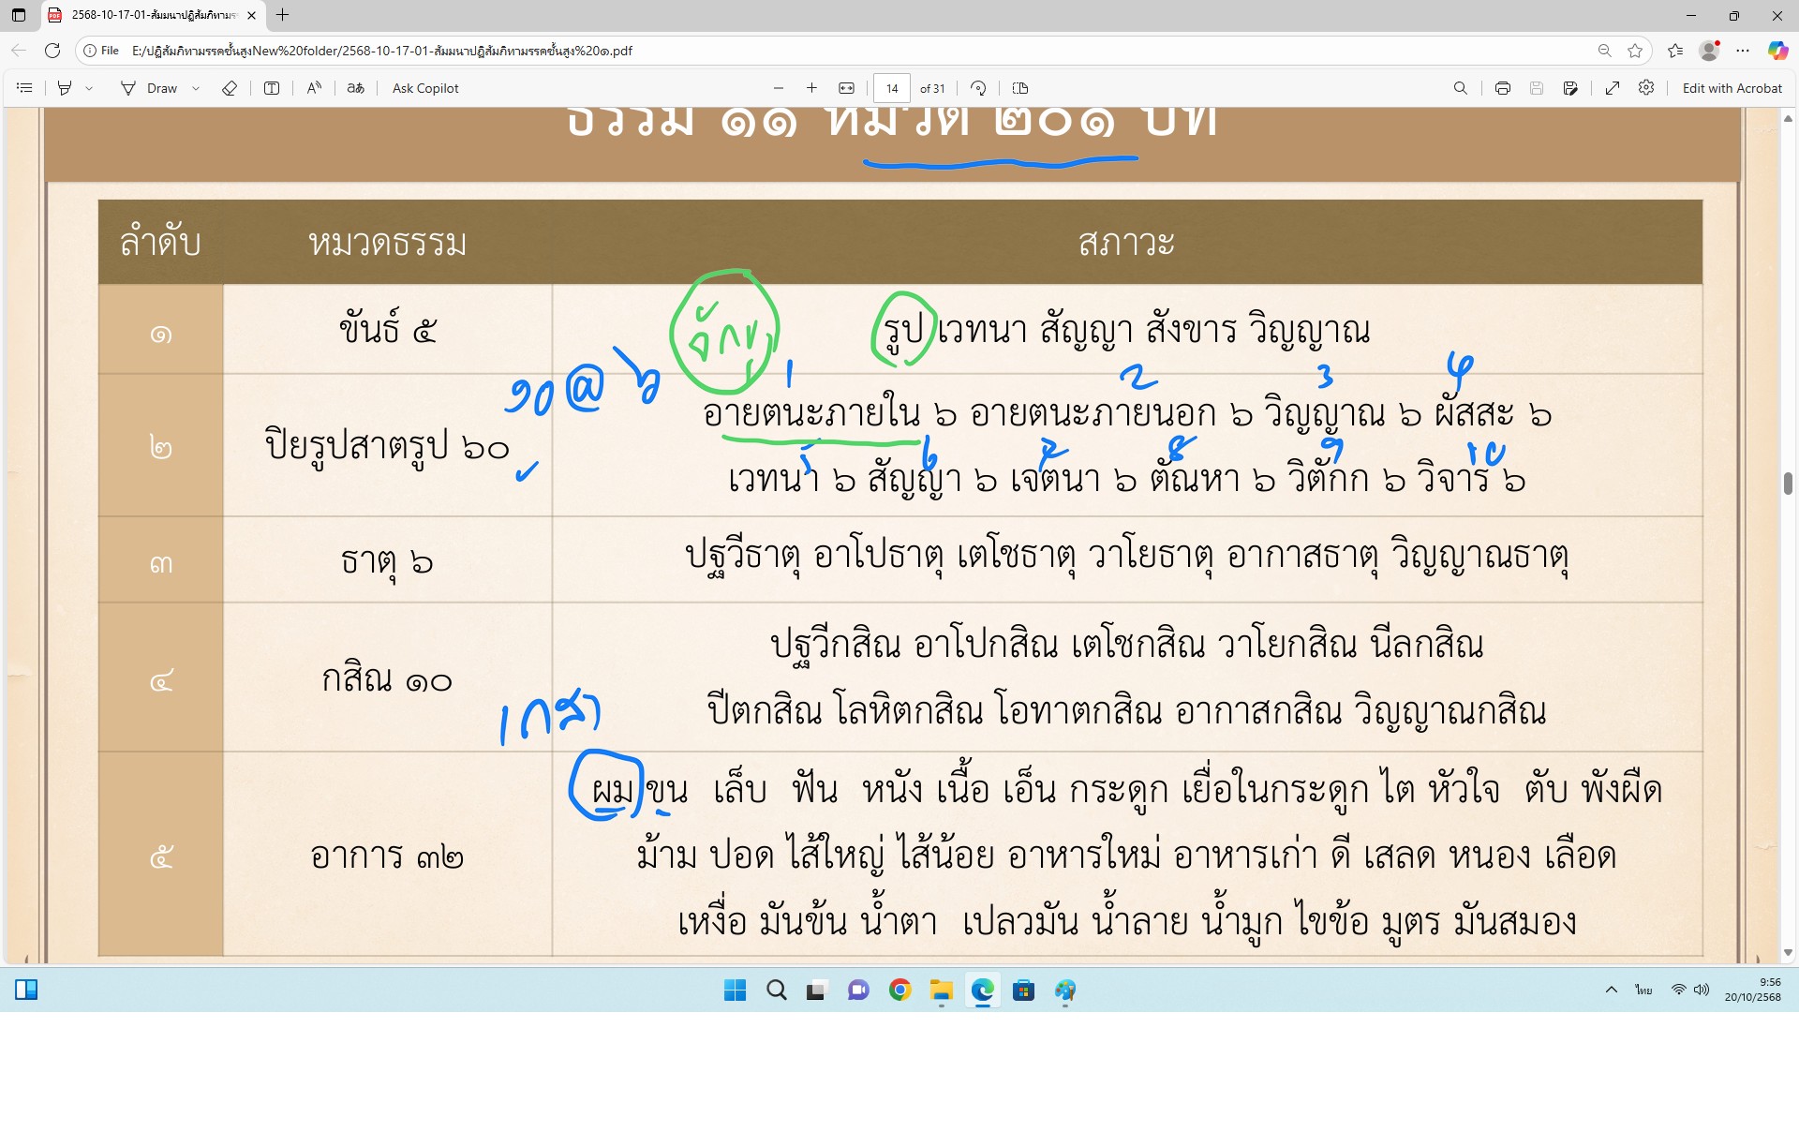This screenshot has height=1147, width=1799.
Task: Click Edit with Acrobat
Action: [x=1732, y=88]
